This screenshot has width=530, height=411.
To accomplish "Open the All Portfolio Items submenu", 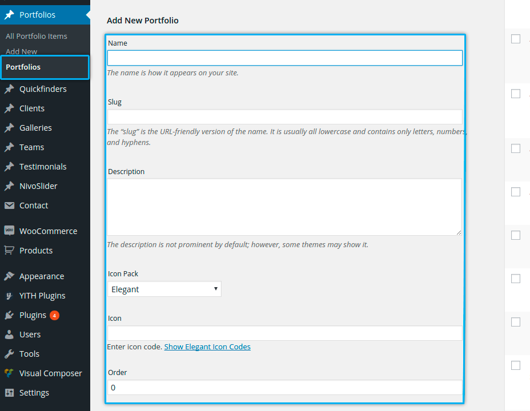I will click(x=37, y=36).
